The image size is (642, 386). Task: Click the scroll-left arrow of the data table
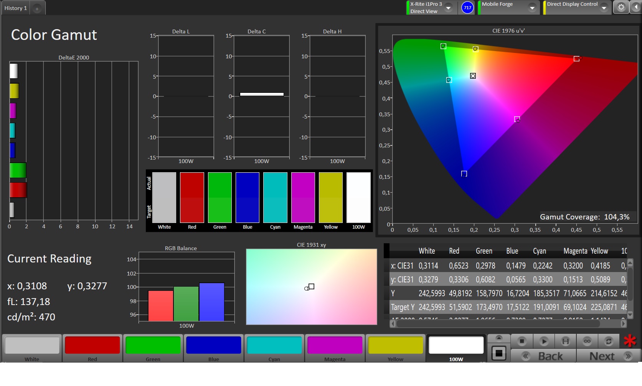[393, 323]
